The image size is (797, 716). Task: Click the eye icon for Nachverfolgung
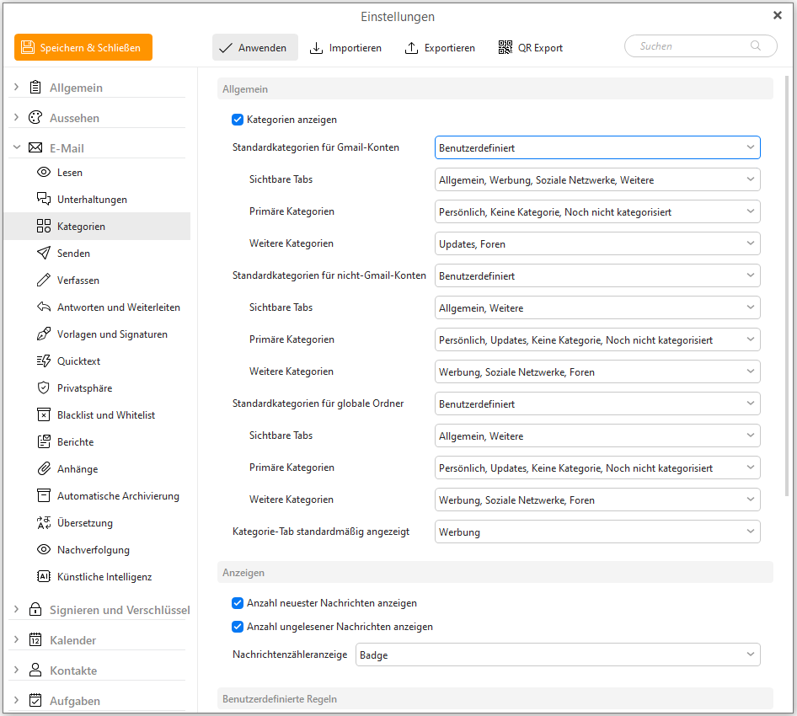(44, 549)
